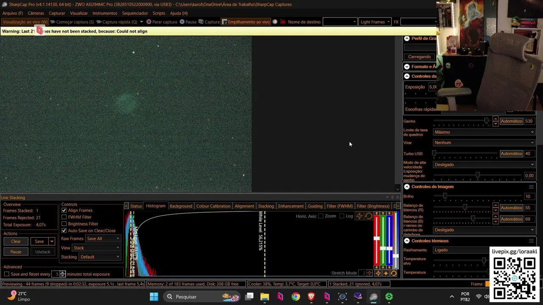Open Câmeras menu

point(36,13)
